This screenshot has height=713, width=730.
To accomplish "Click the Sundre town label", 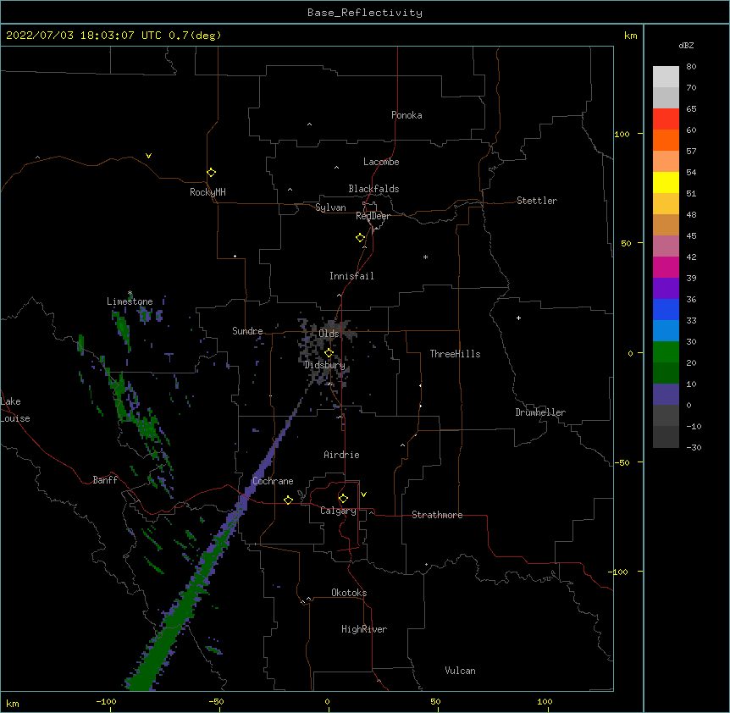I will click(247, 331).
